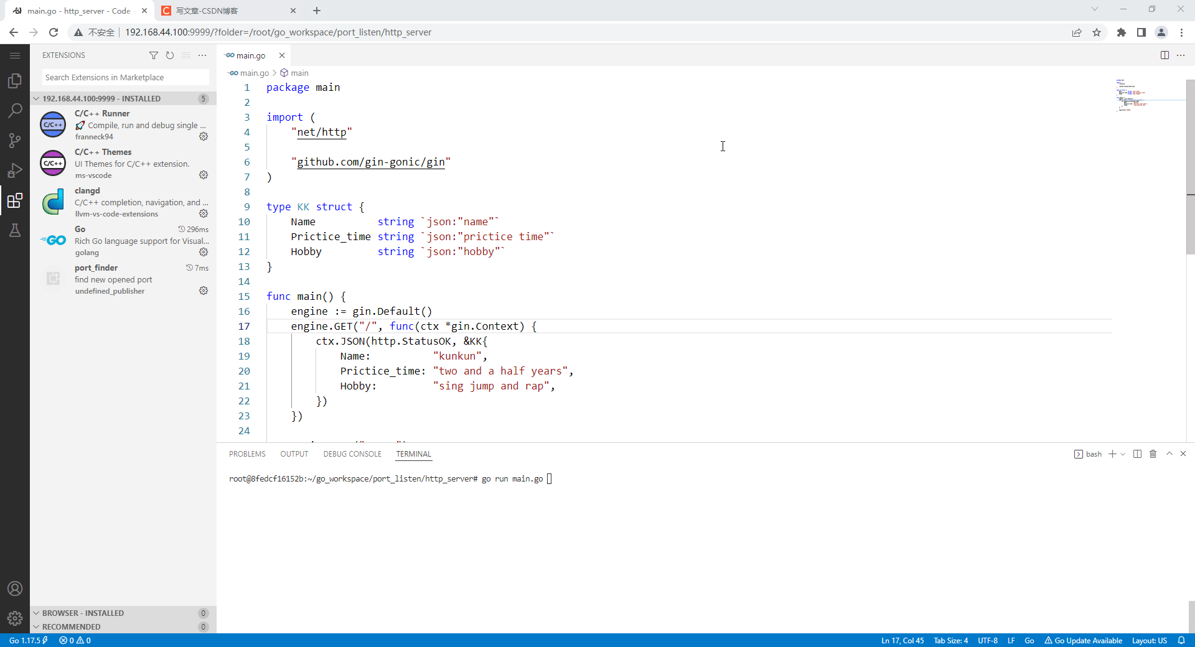The width and height of the screenshot is (1195, 647).
Task: Open a new browser tab
Action: pyautogui.click(x=317, y=11)
